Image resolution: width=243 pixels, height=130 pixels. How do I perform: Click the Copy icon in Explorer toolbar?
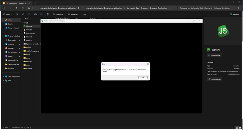click(23, 14)
